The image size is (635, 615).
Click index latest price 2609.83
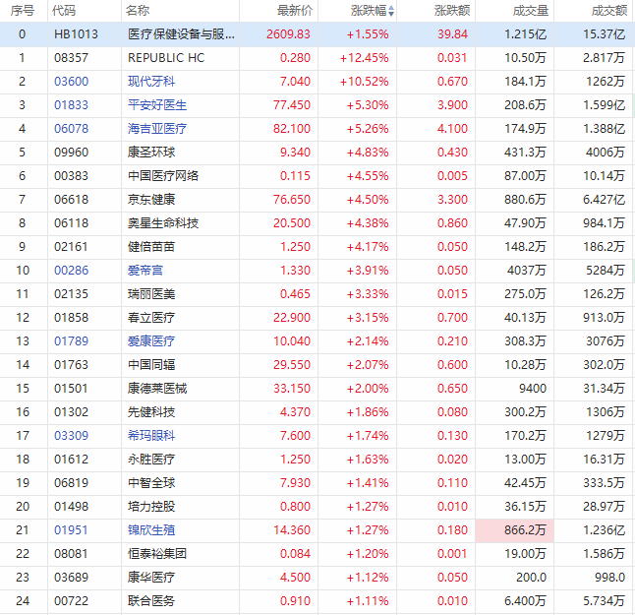288,34
